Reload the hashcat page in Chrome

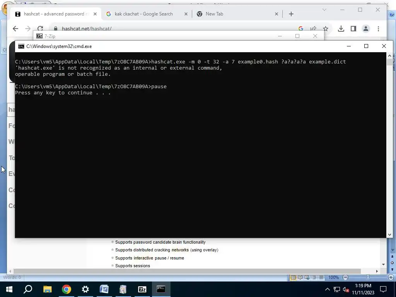pyautogui.click(x=40, y=29)
